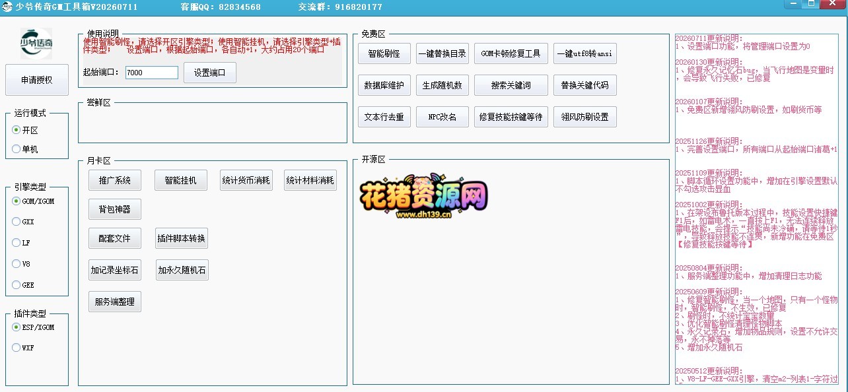Open the 搜索关键词 tool
848x392 pixels.
pos(511,85)
